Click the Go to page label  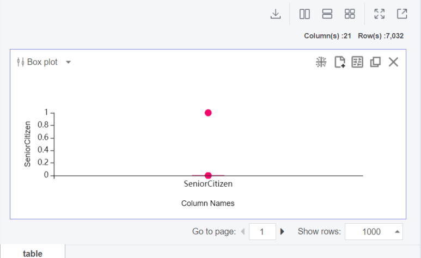(214, 231)
